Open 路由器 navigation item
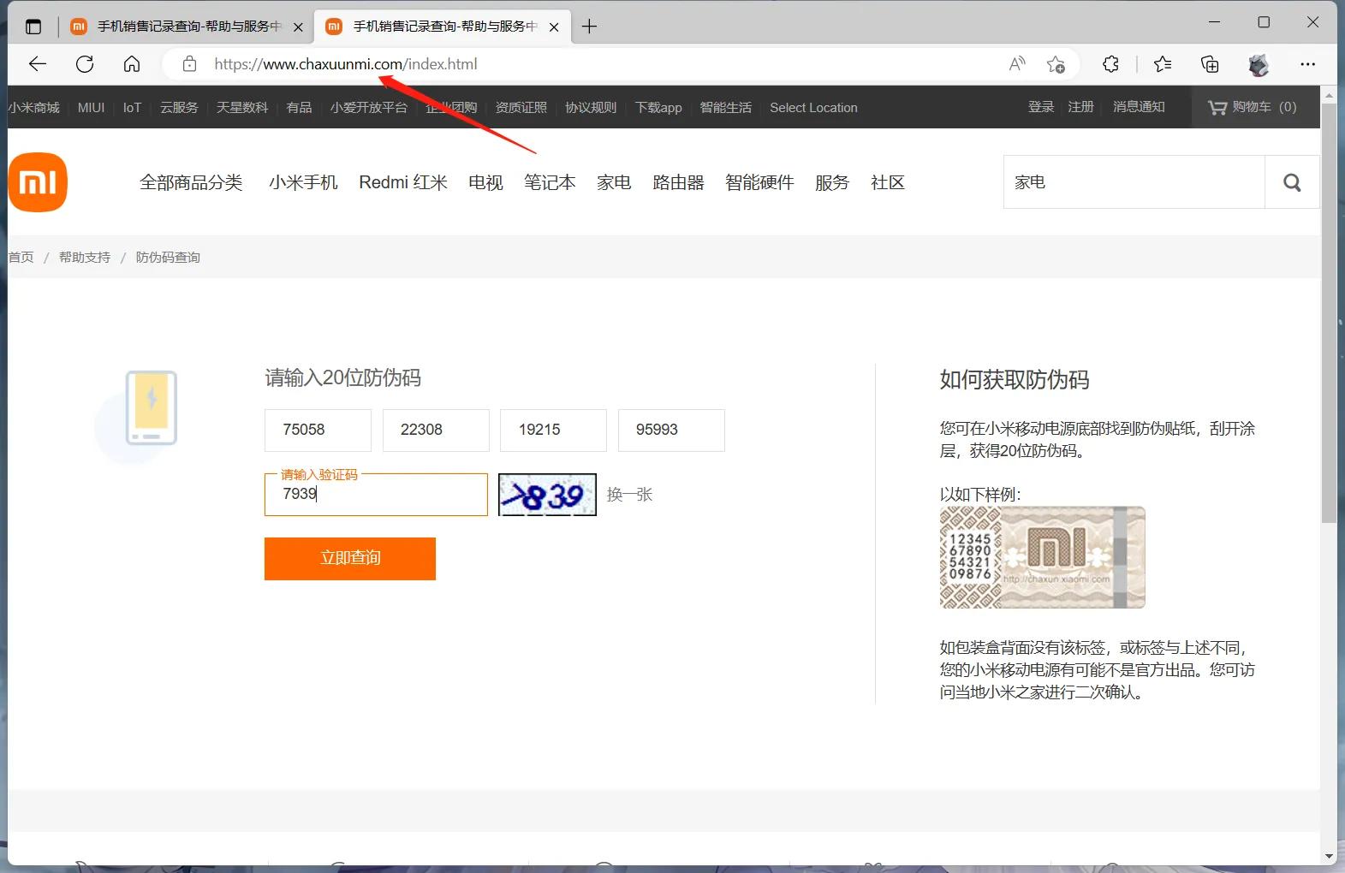 [x=678, y=182]
